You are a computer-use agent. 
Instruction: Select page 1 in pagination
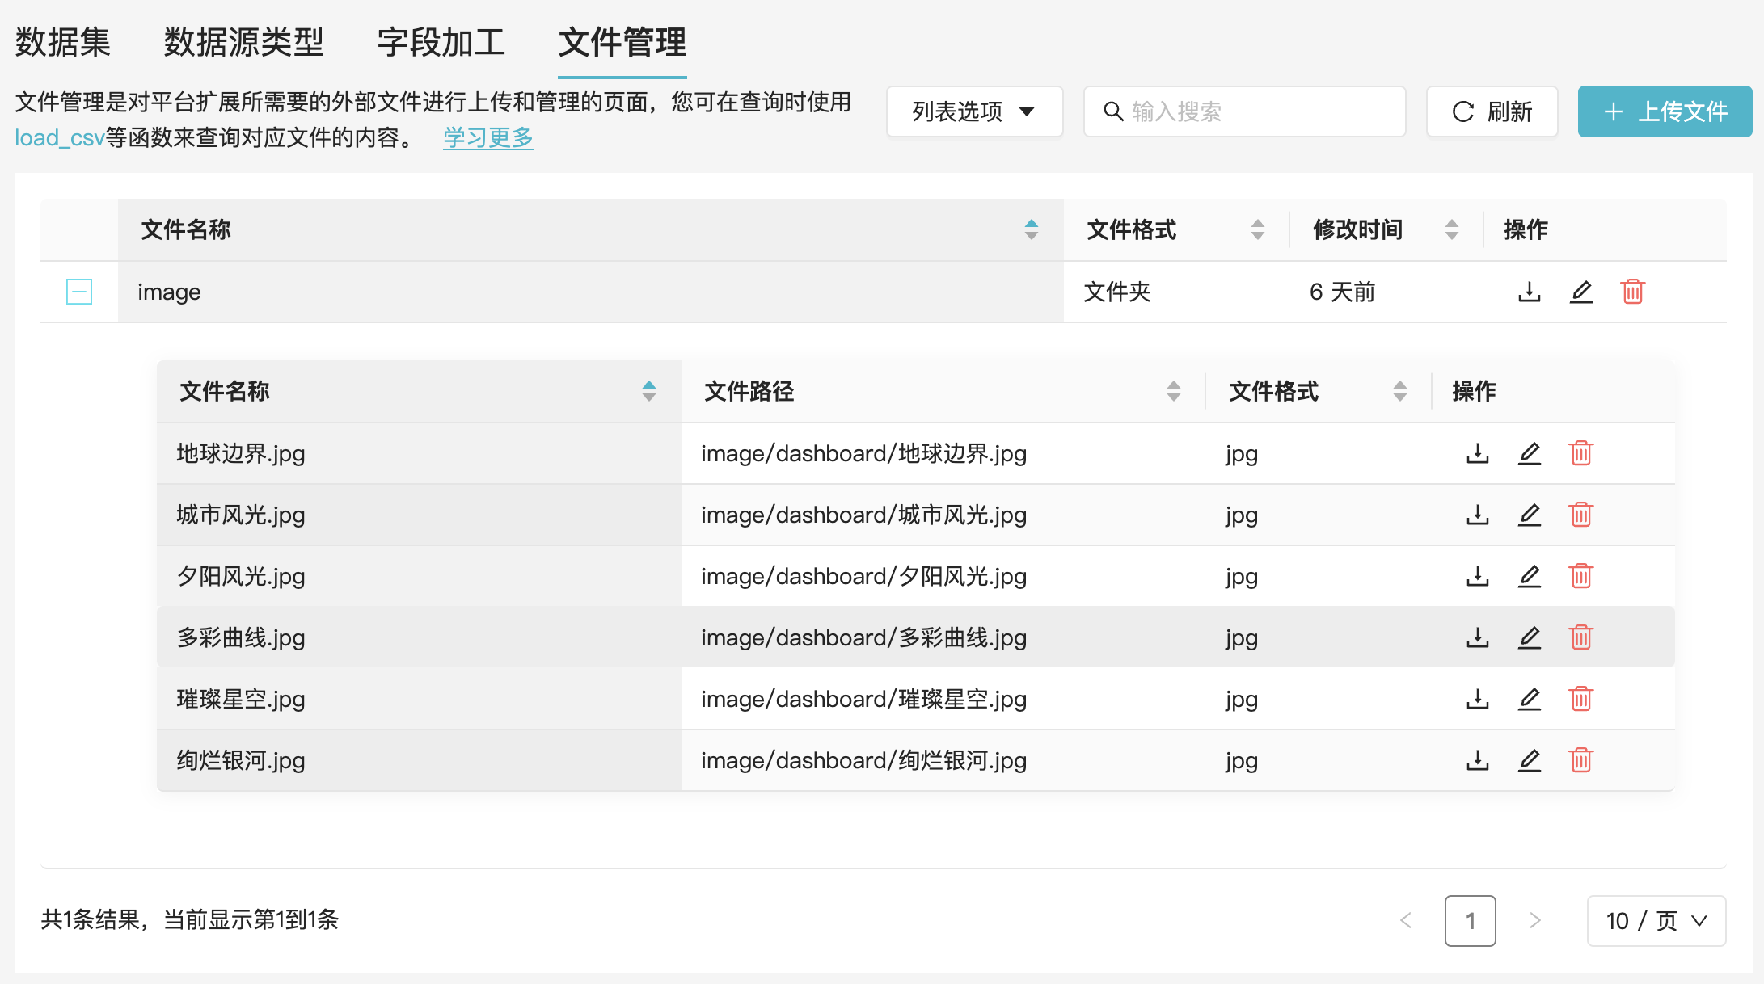[1470, 921]
